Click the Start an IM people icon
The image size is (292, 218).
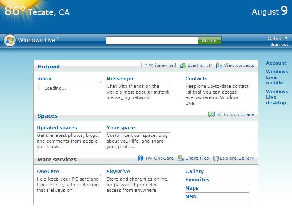click(183, 65)
